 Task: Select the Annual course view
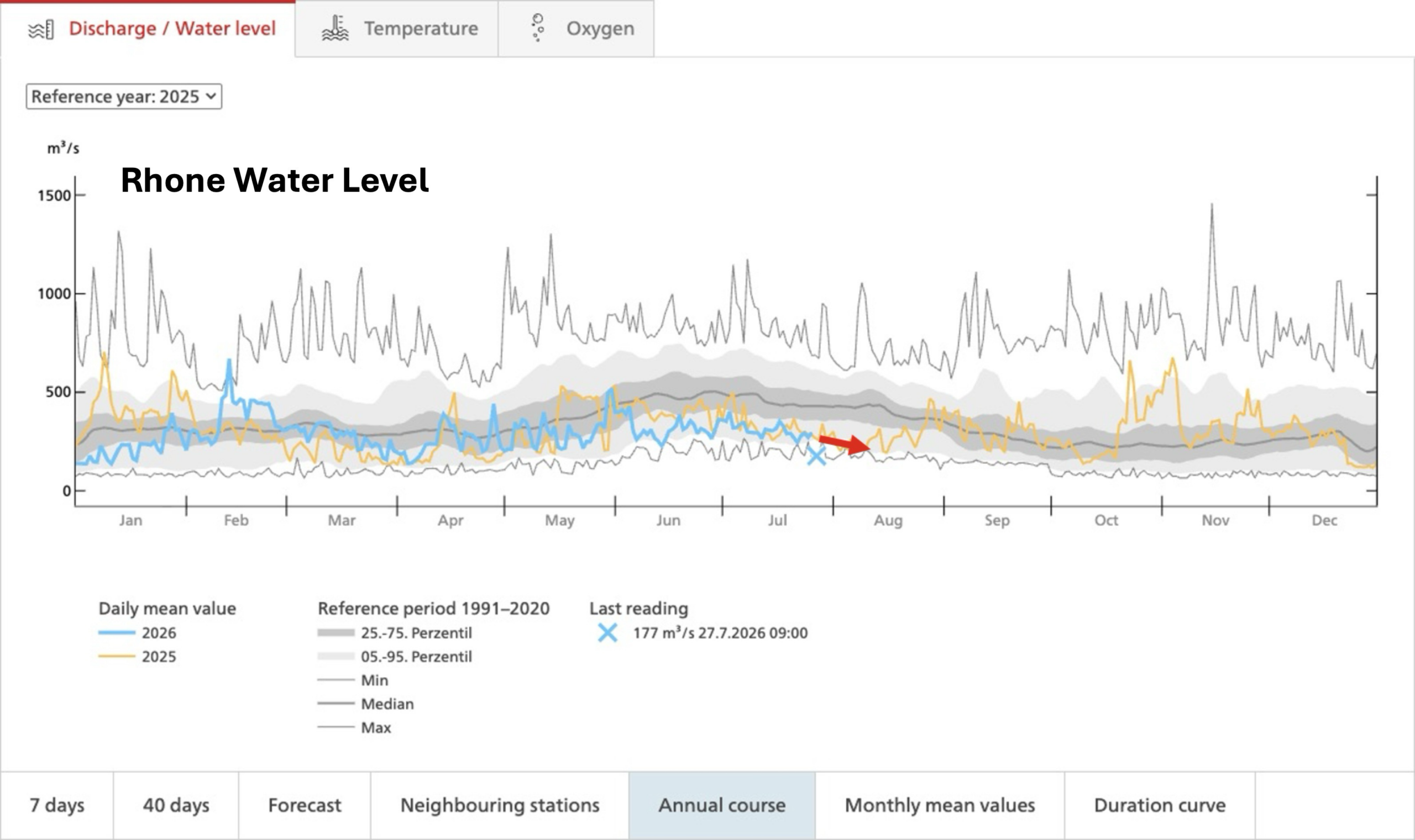[722, 805]
